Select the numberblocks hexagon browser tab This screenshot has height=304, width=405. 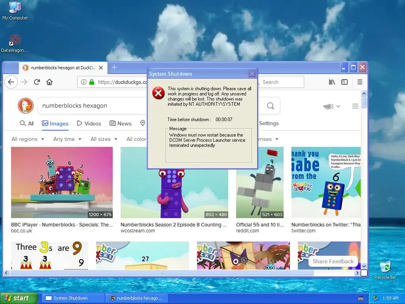pos(63,68)
